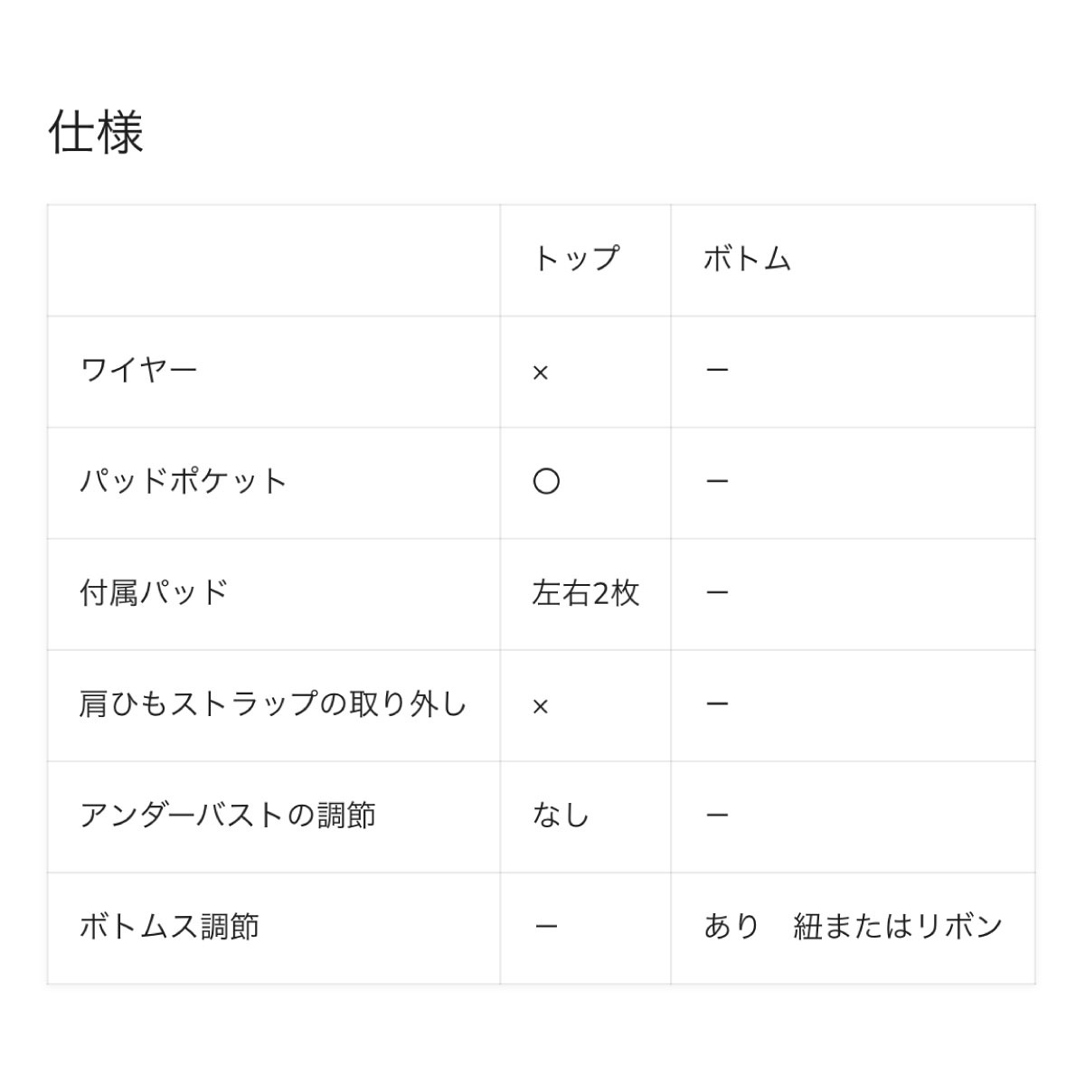This screenshot has width=1085, height=1085.
Task: Click the dash in ワイヤー ボトム cell
Action: point(717,371)
